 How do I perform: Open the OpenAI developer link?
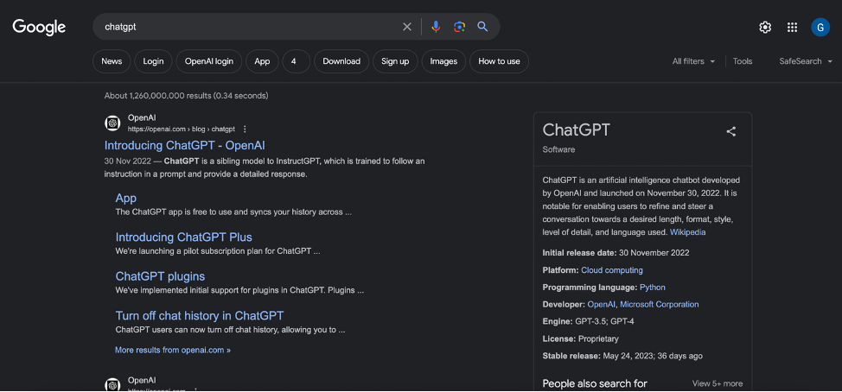click(602, 305)
